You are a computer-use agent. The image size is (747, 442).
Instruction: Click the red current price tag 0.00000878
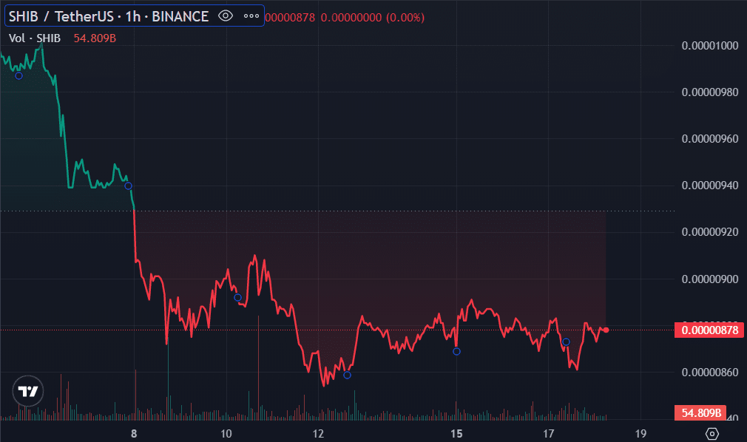point(709,330)
